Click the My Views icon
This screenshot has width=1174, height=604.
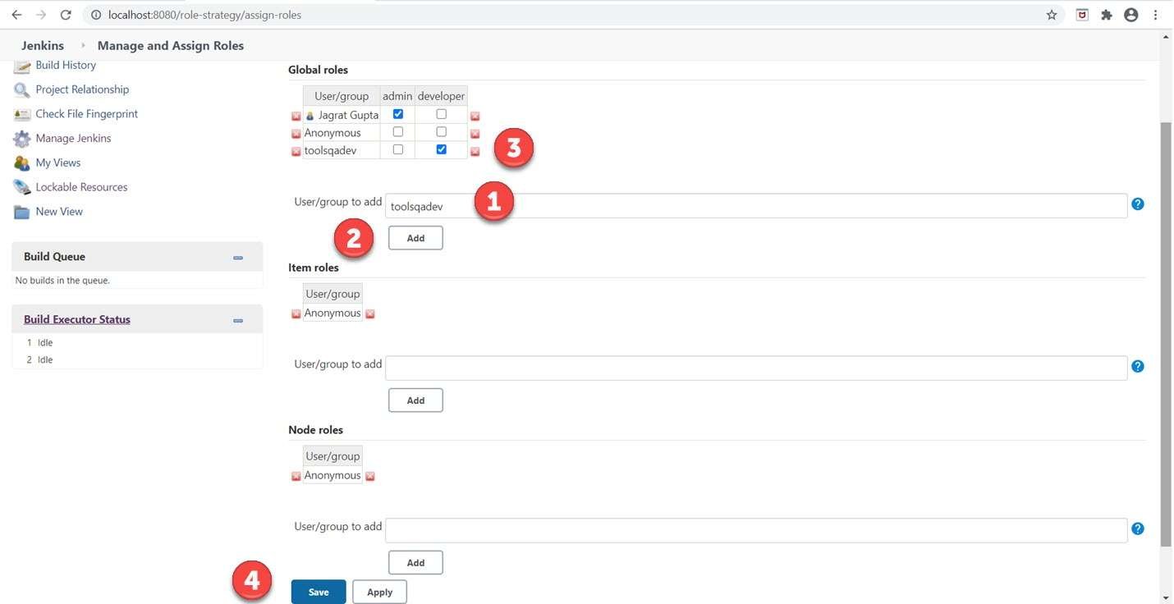pos(21,162)
